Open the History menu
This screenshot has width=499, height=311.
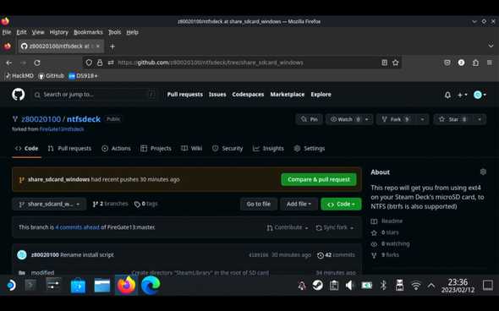click(x=59, y=32)
